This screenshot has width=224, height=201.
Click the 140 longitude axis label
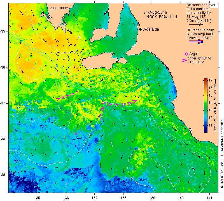pos(181,198)
